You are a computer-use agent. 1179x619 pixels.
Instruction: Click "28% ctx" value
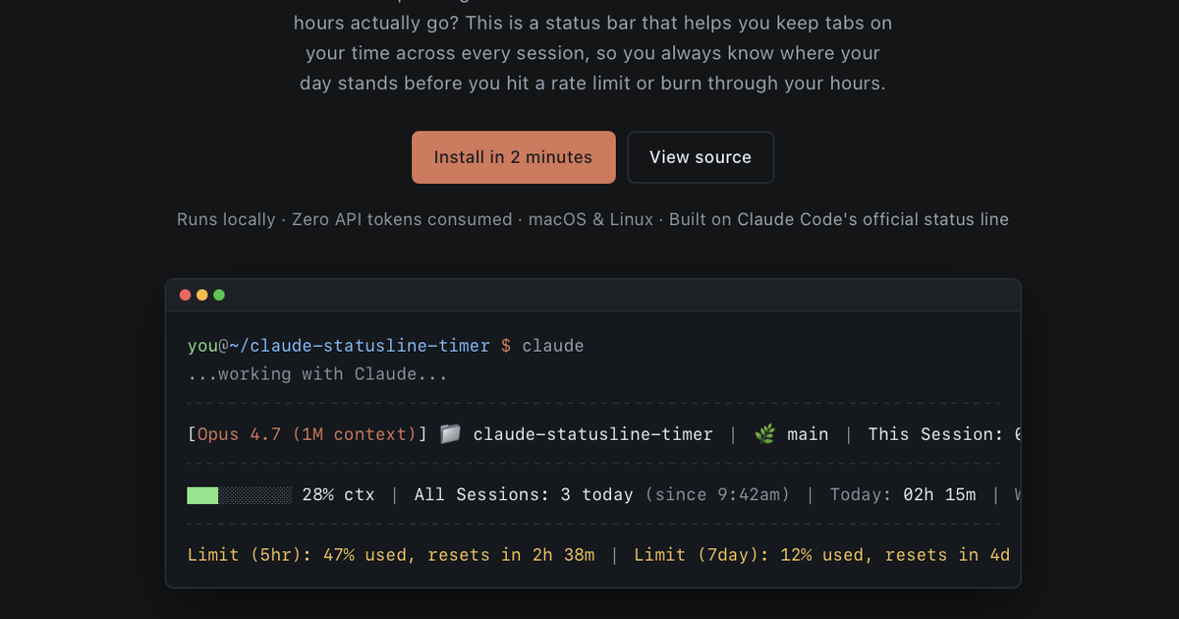coord(339,494)
